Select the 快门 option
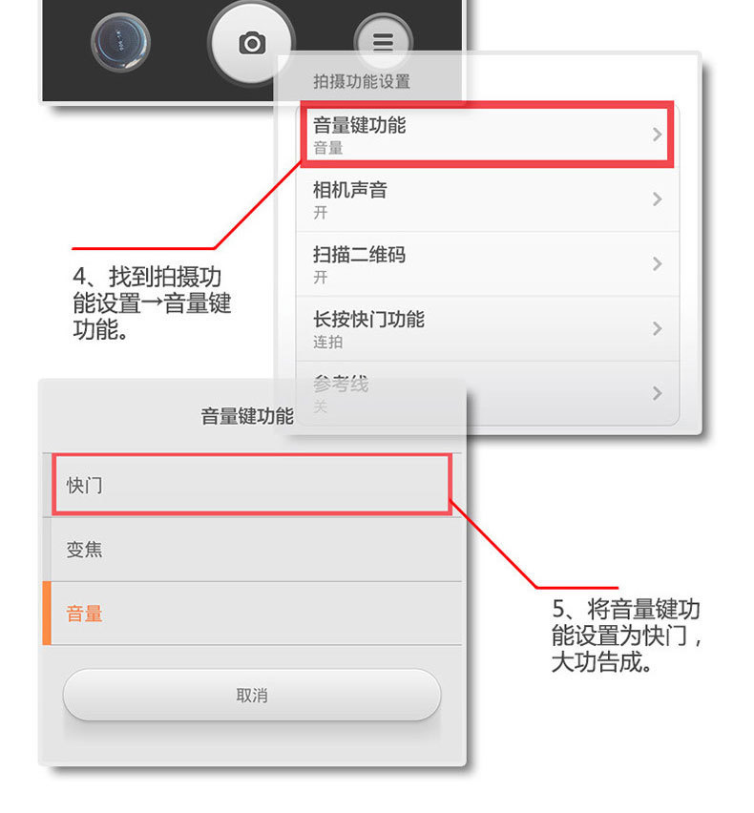 coord(252,485)
